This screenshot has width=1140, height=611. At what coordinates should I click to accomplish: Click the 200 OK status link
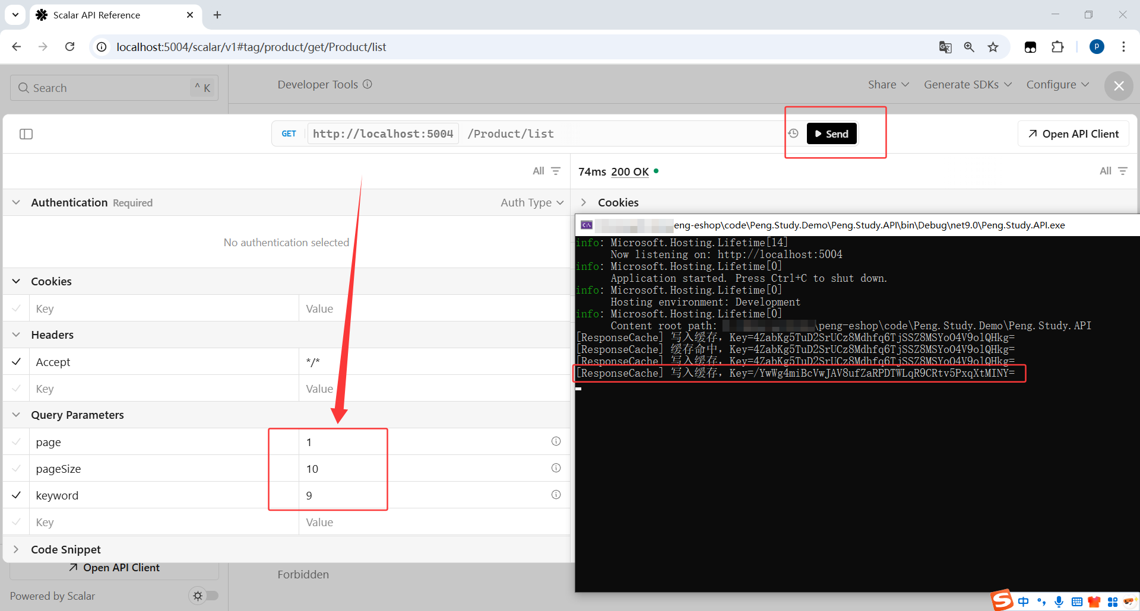coord(630,172)
